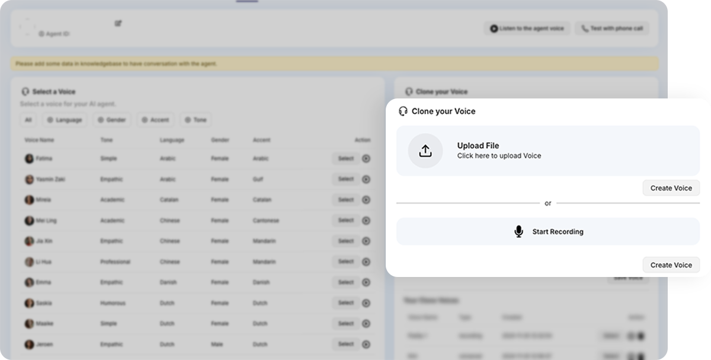Click the edit pencil icon beside agent name

(118, 24)
